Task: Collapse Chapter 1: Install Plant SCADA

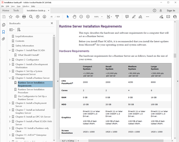Action: [10, 50]
